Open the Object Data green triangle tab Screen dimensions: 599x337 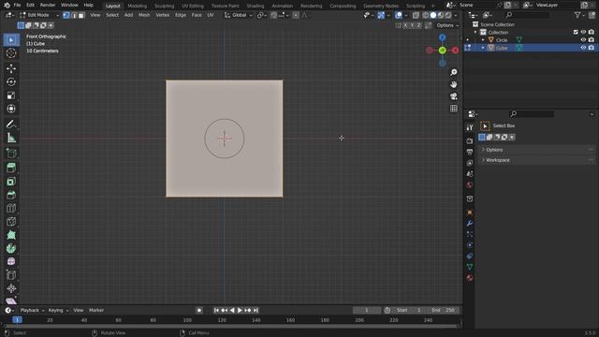pyautogui.click(x=470, y=267)
